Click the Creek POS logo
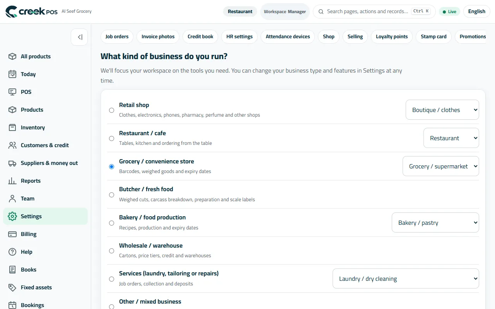495x309 pixels. click(x=31, y=12)
